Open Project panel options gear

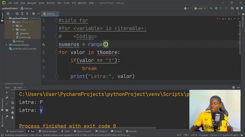(x=33, y=14)
